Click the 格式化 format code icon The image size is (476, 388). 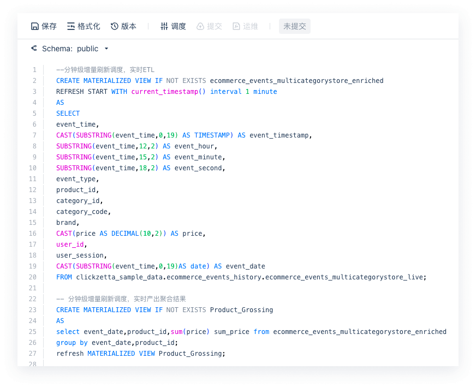coord(71,26)
